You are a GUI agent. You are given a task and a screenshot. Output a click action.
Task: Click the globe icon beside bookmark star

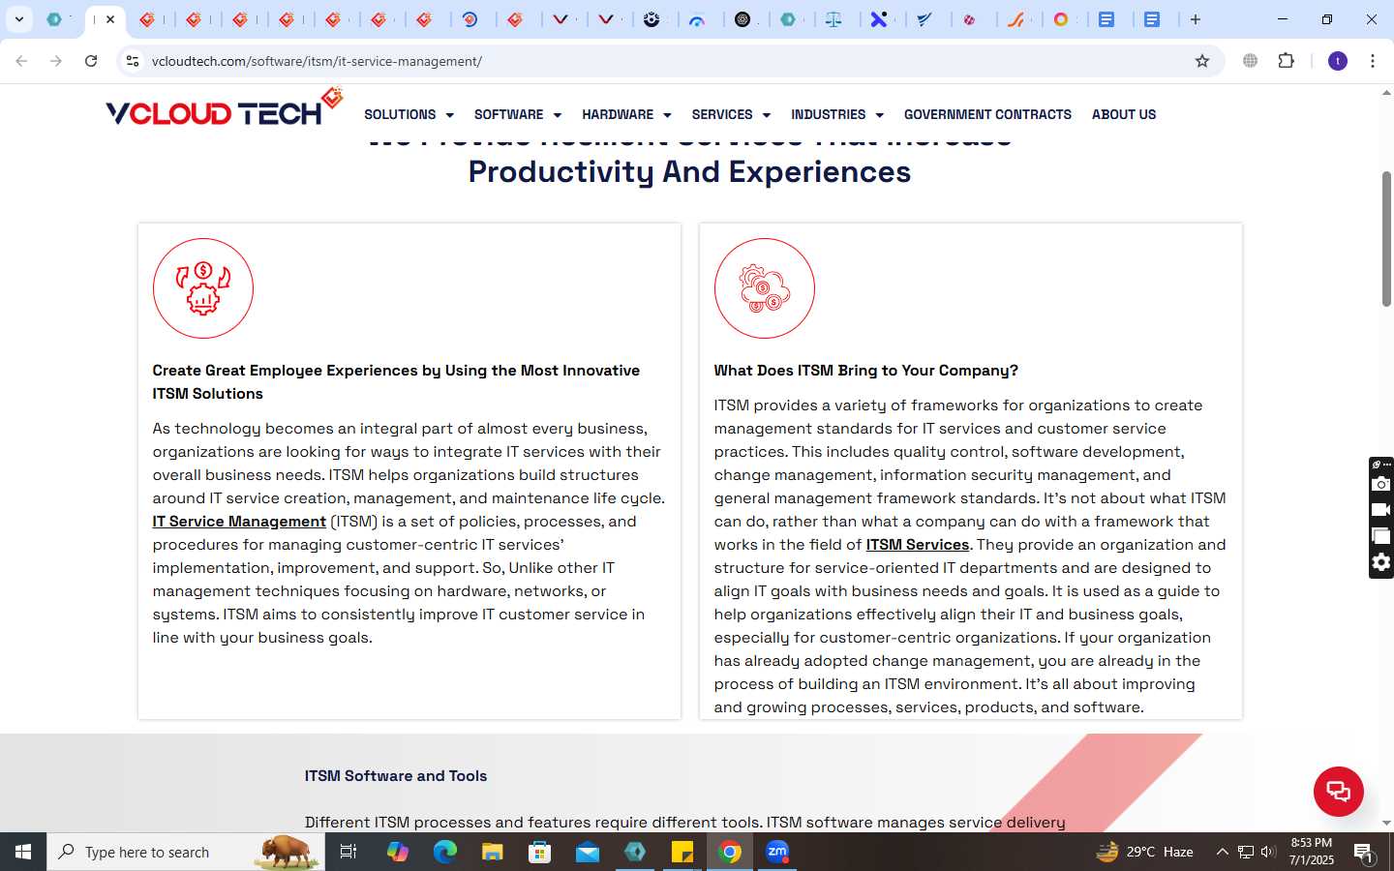pos(1251,61)
